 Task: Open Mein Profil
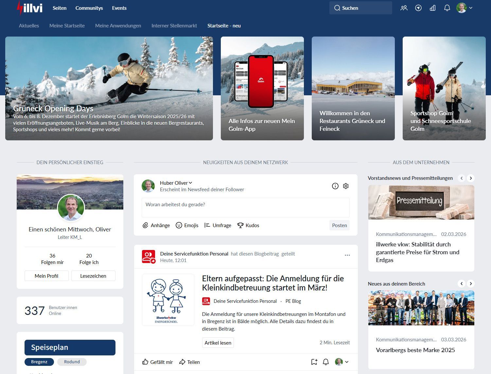pyautogui.click(x=46, y=276)
